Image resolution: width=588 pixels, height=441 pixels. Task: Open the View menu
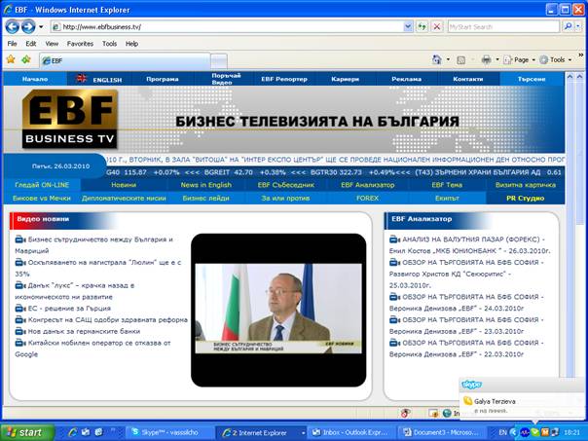[52, 44]
